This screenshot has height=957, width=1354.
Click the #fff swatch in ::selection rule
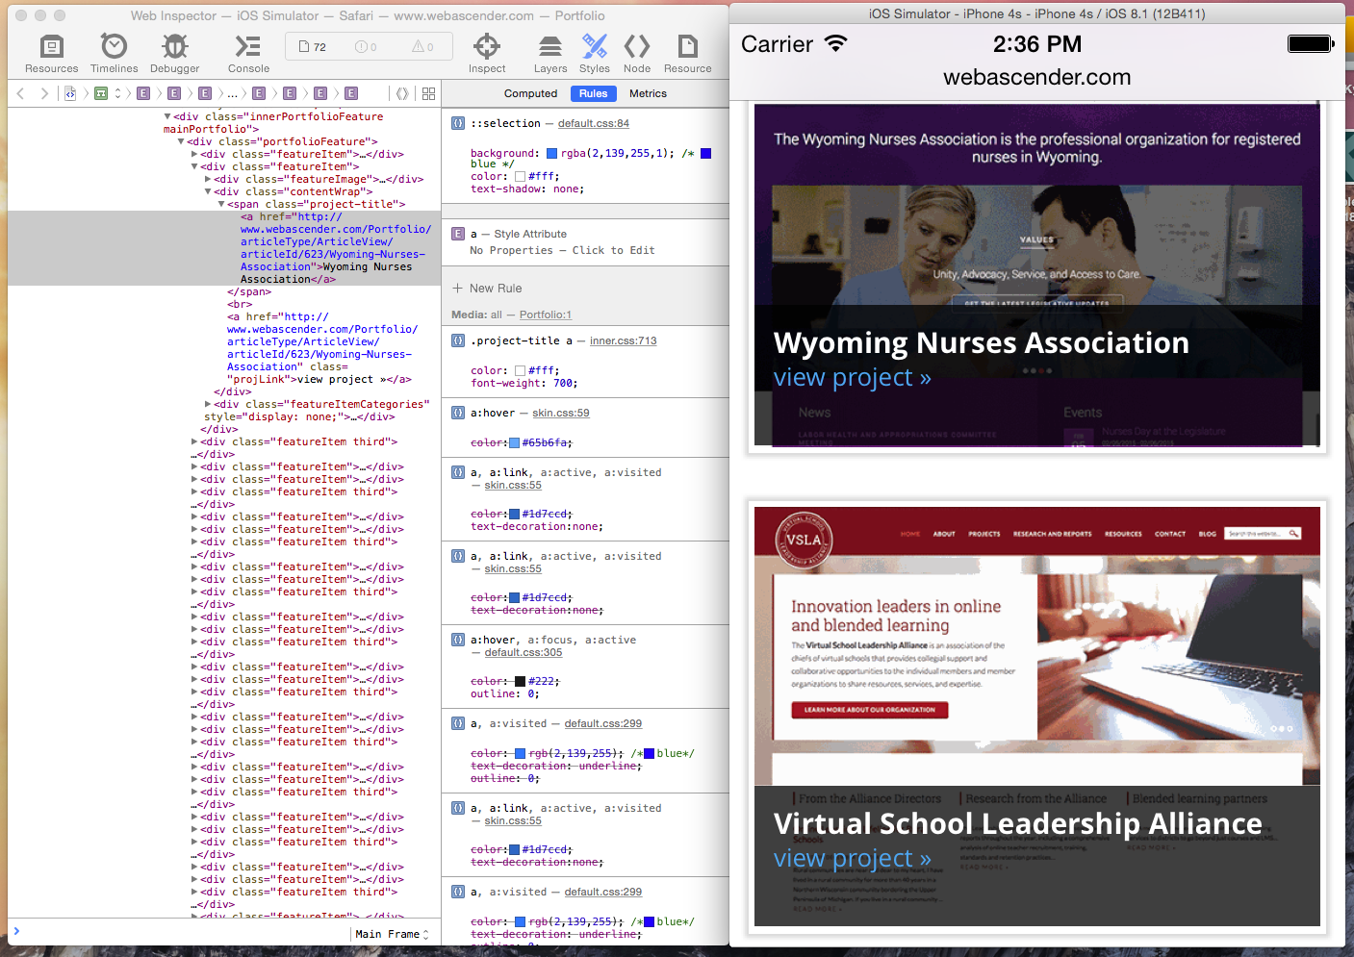521,176
